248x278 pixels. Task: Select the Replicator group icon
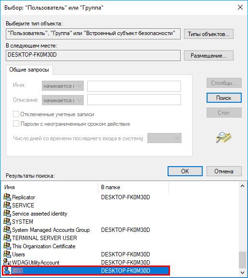7,197
